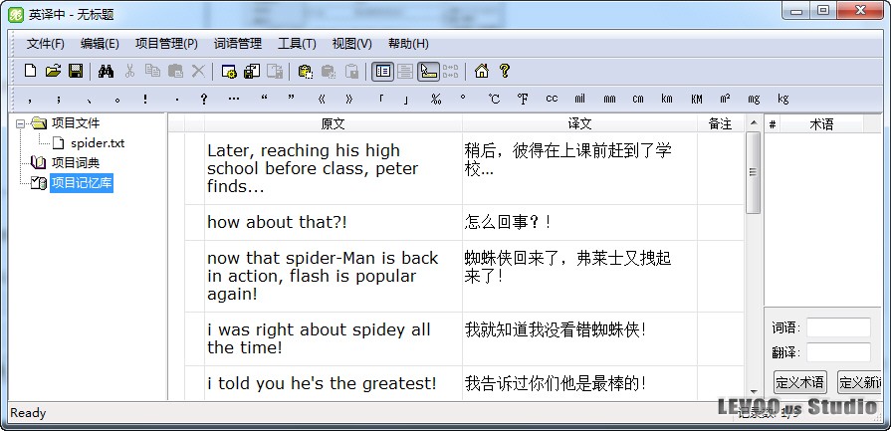The height and width of the screenshot is (431, 891).
Task: Open the 帮助(H) menu
Action: (x=408, y=44)
